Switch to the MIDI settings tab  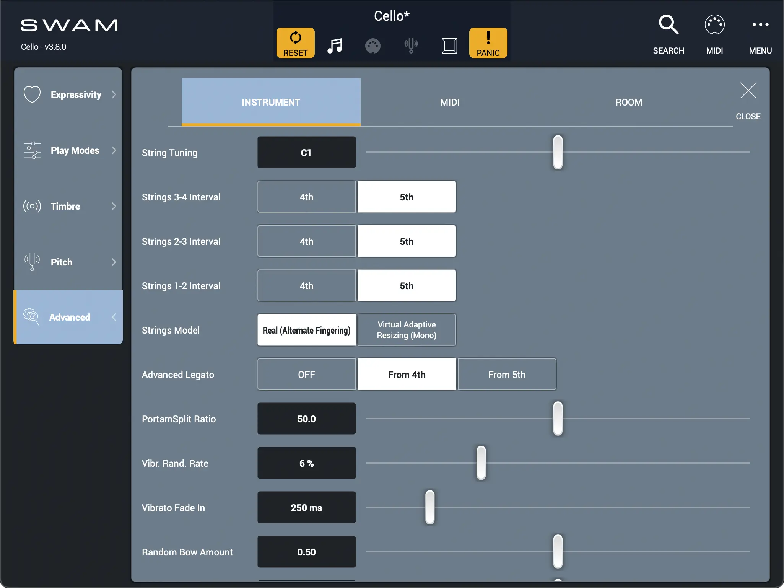point(450,102)
